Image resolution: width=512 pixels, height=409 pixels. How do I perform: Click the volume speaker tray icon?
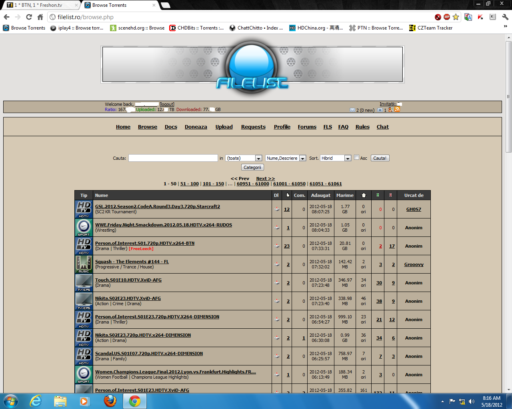coord(472,401)
